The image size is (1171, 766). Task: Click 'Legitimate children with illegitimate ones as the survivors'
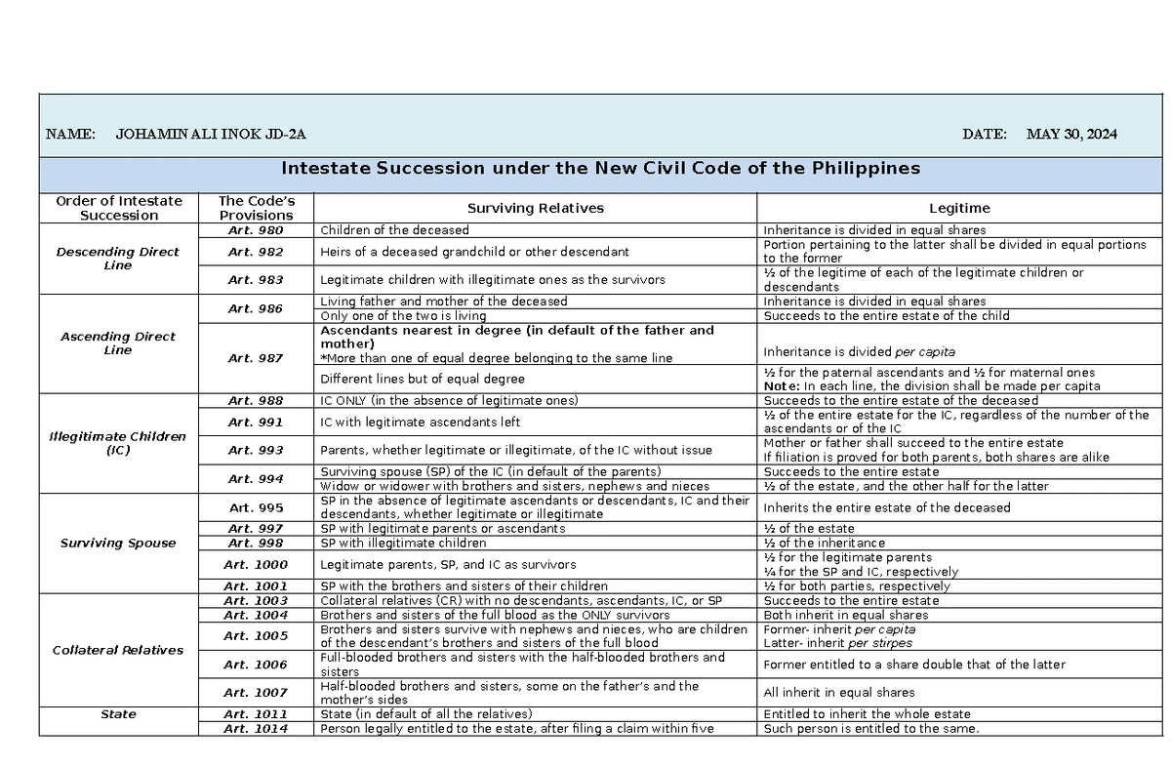coord(493,280)
